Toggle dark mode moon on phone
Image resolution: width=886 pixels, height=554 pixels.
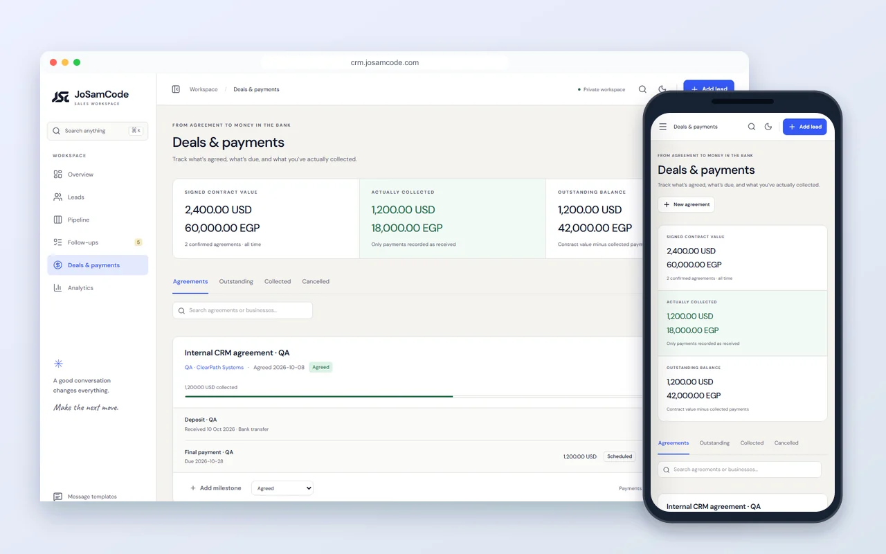click(768, 127)
